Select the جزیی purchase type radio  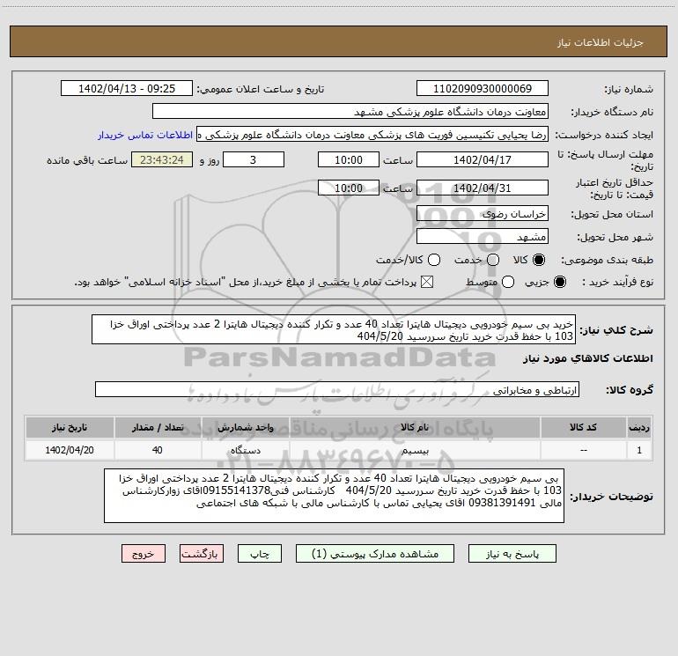[x=559, y=282]
